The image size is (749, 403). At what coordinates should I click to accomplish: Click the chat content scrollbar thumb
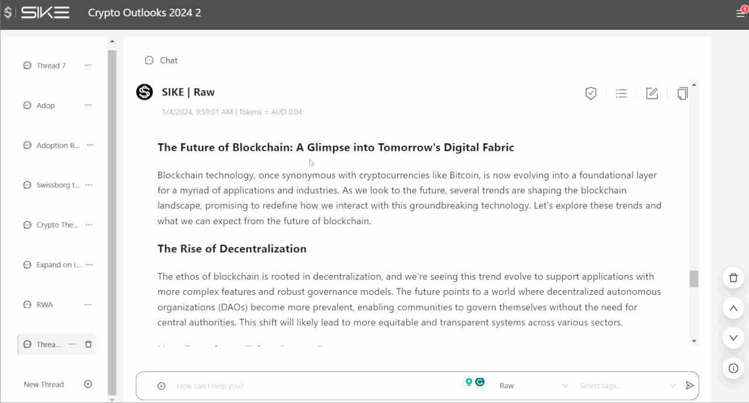[694, 279]
